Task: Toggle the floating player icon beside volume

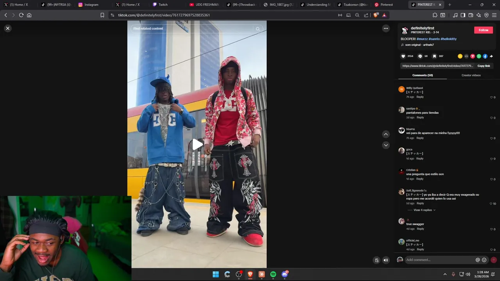Action: click(377, 260)
